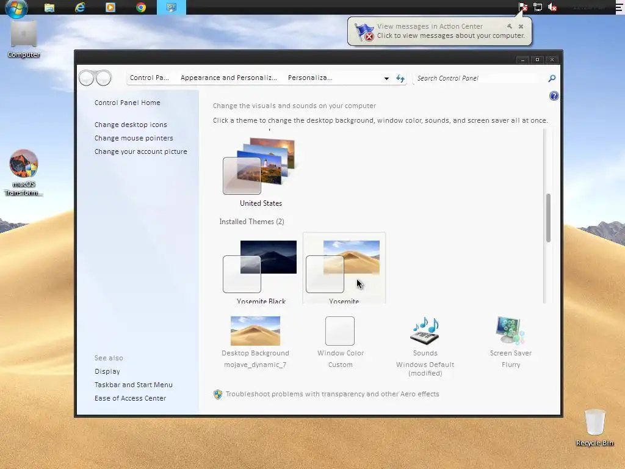Viewport: 625px width, 469px height.
Task: Open the Start orb menu
Action: (16, 9)
